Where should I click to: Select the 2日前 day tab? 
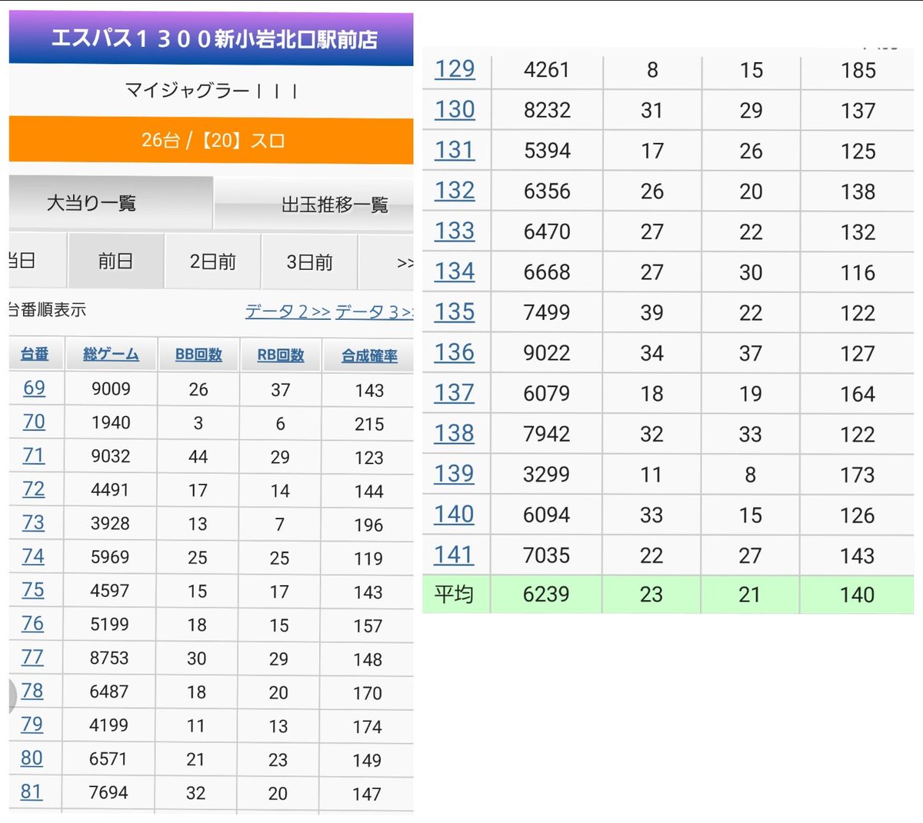point(213,262)
